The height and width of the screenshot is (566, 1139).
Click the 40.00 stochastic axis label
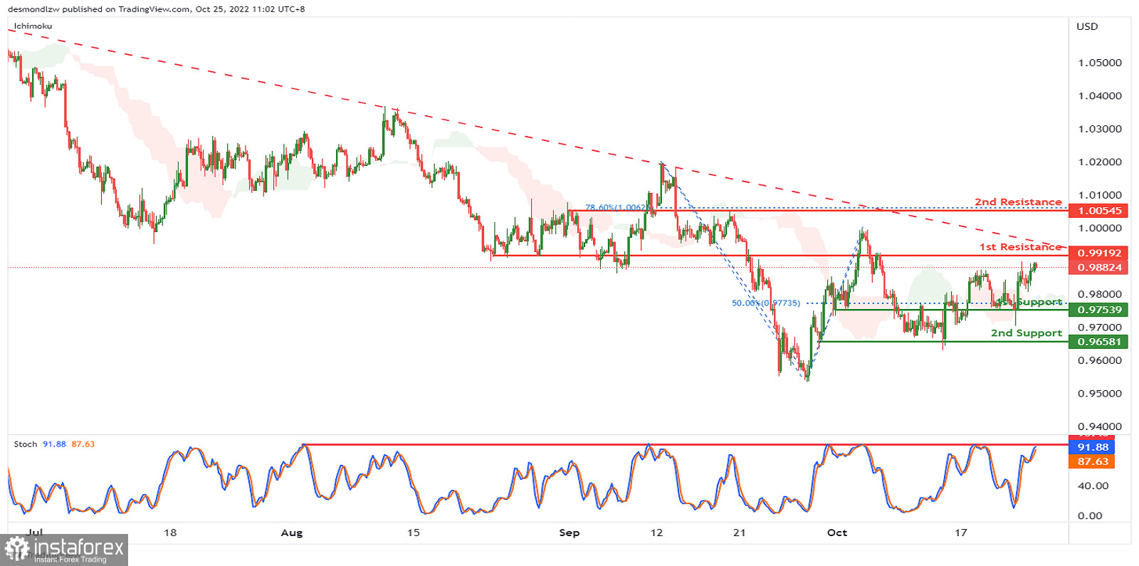pos(1093,486)
